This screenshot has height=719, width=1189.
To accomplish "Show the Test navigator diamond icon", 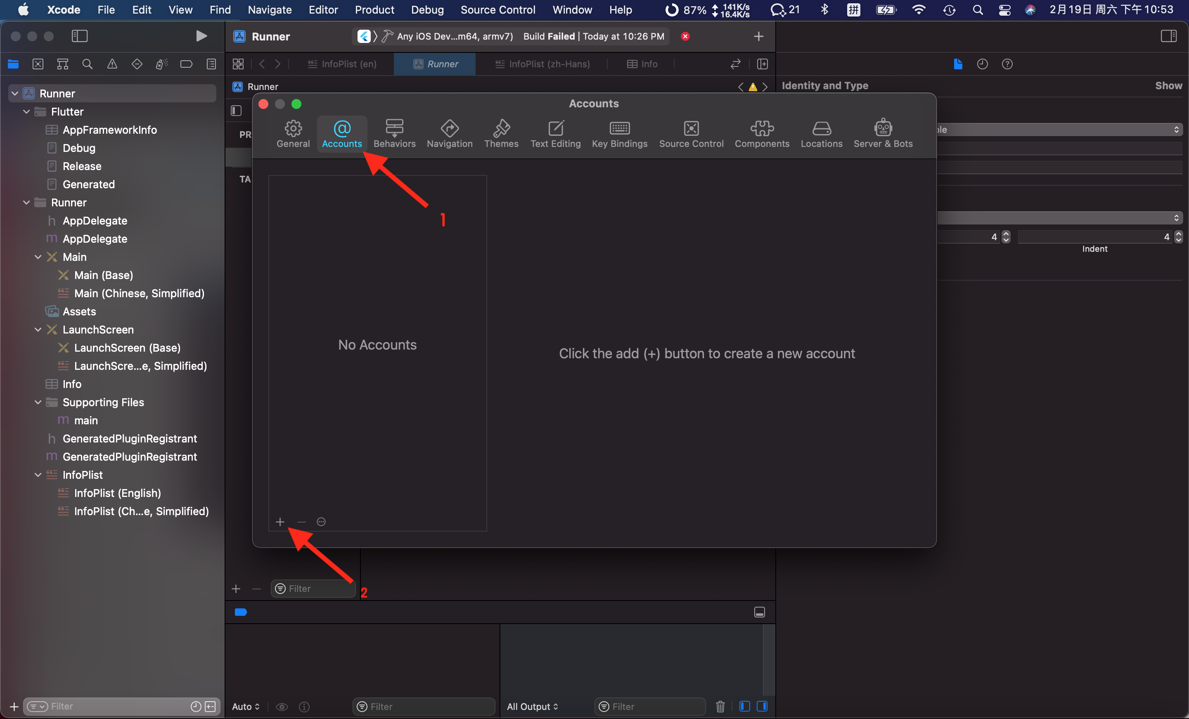I will [137, 64].
